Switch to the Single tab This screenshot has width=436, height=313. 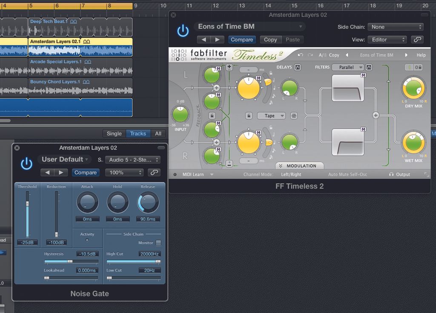[x=114, y=133]
